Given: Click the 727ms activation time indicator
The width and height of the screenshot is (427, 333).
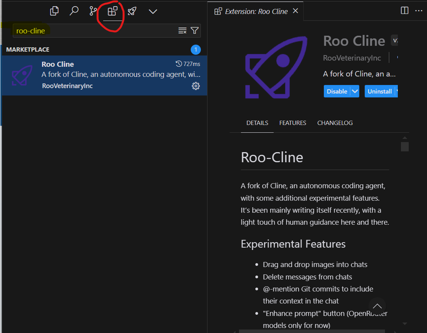Looking at the screenshot, I should click(x=188, y=64).
